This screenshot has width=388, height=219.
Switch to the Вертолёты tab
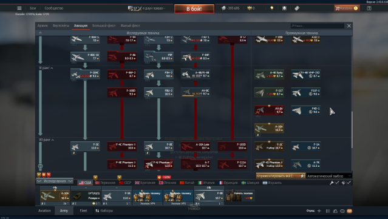pyautogui.click(x=61, y=25)
